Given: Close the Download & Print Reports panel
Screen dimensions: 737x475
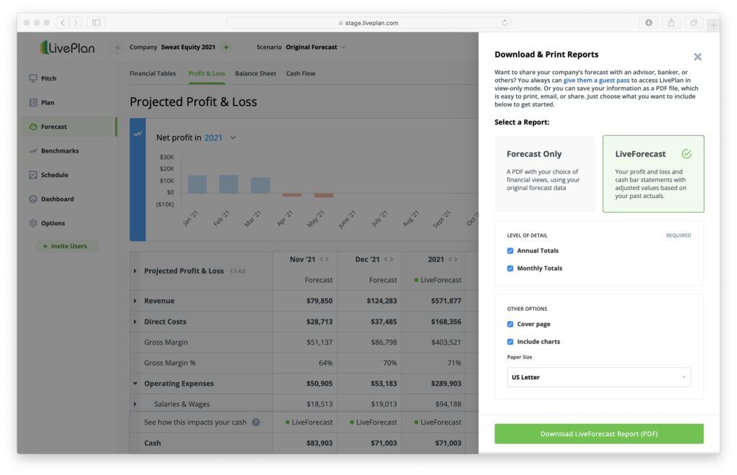Looking at the screenshot, I should tap(697, 57).
